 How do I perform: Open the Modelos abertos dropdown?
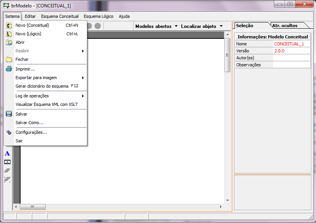156,26
